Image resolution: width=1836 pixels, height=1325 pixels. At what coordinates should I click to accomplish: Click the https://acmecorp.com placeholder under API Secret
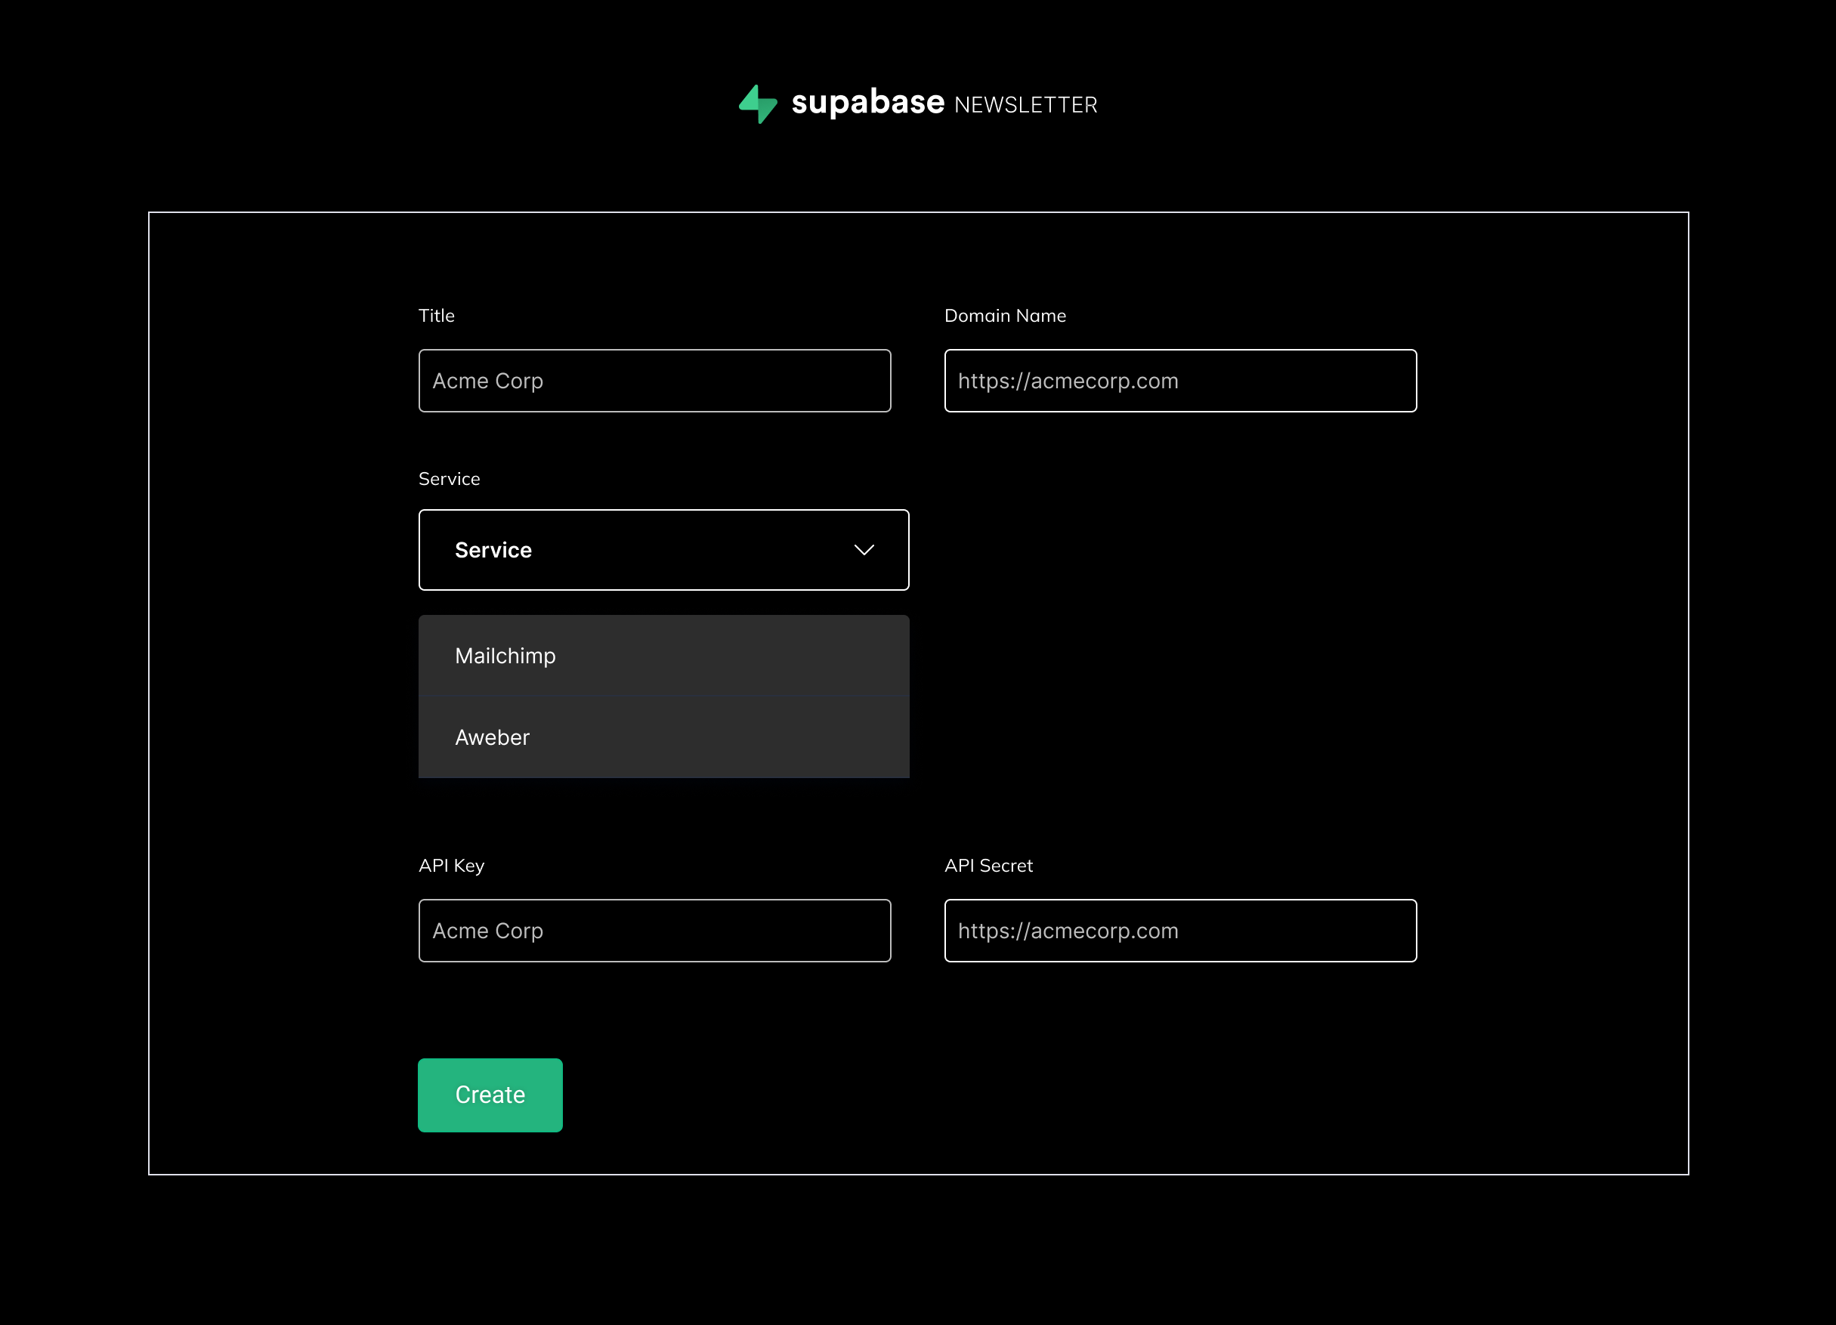point(1067,931)
